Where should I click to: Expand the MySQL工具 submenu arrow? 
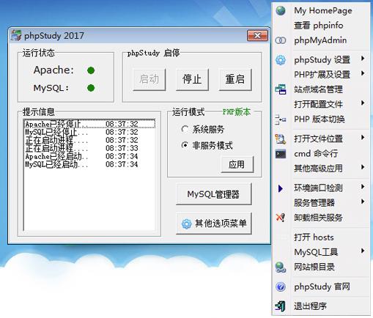[363, 251]
